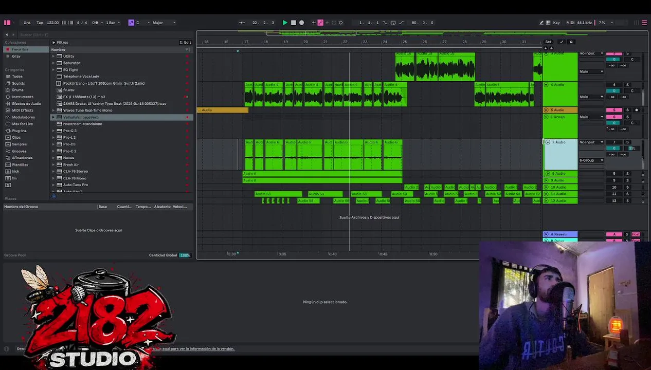The width and height of the screenshot is (651, 370).
Task: Open the Plug-ins category
Action: pos(19,131)
